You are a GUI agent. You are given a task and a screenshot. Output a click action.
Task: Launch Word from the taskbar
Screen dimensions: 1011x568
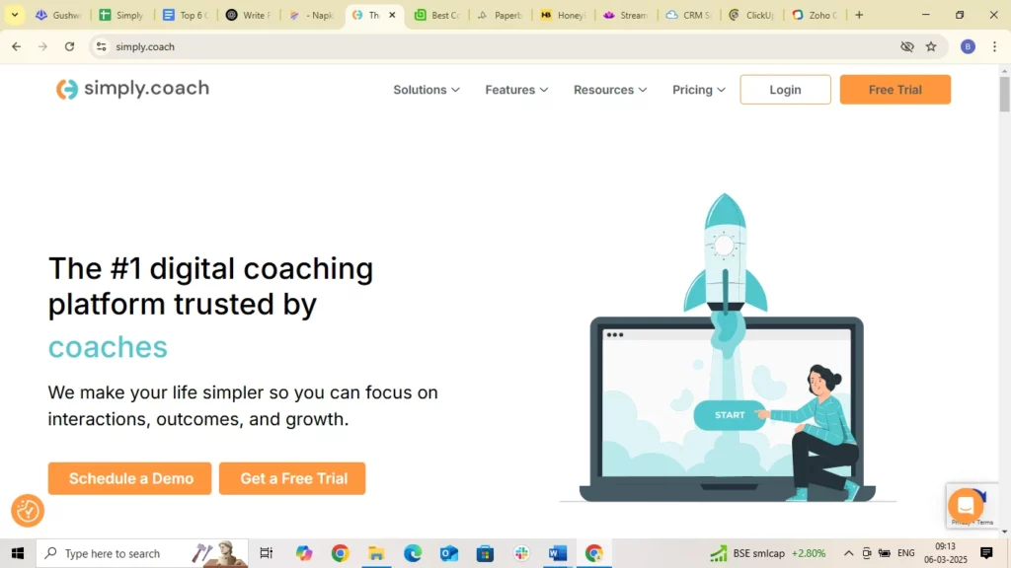pyautogui.click(x=558, y=553)
